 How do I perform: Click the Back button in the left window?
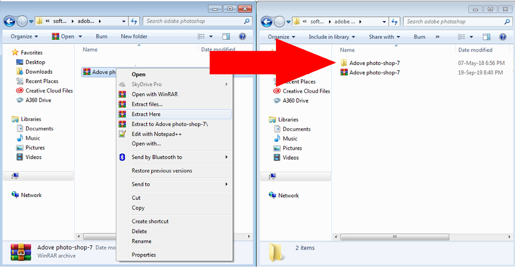click(x=9, y=21)
